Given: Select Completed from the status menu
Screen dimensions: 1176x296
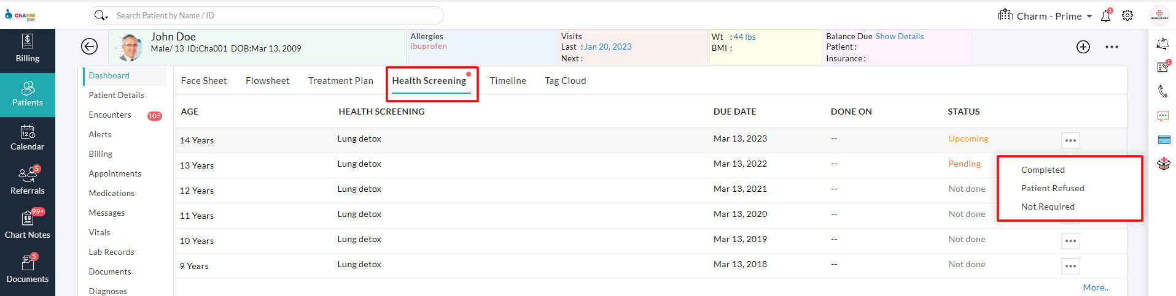Looking at the screenshot, I should 1043,170.
